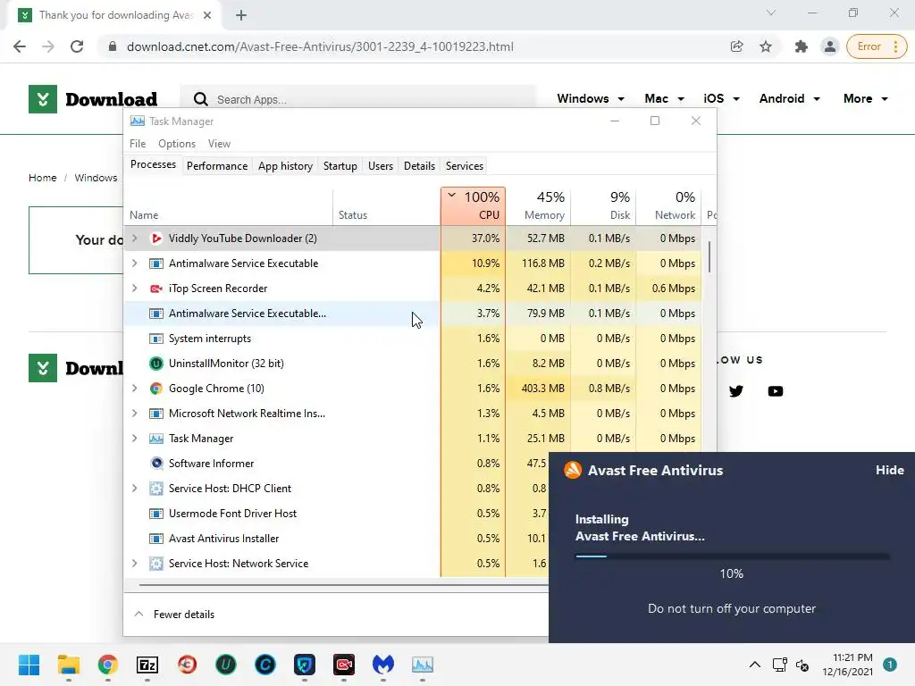Show hidden system tray icons
915x686 pixels.
tap(754, 665)
